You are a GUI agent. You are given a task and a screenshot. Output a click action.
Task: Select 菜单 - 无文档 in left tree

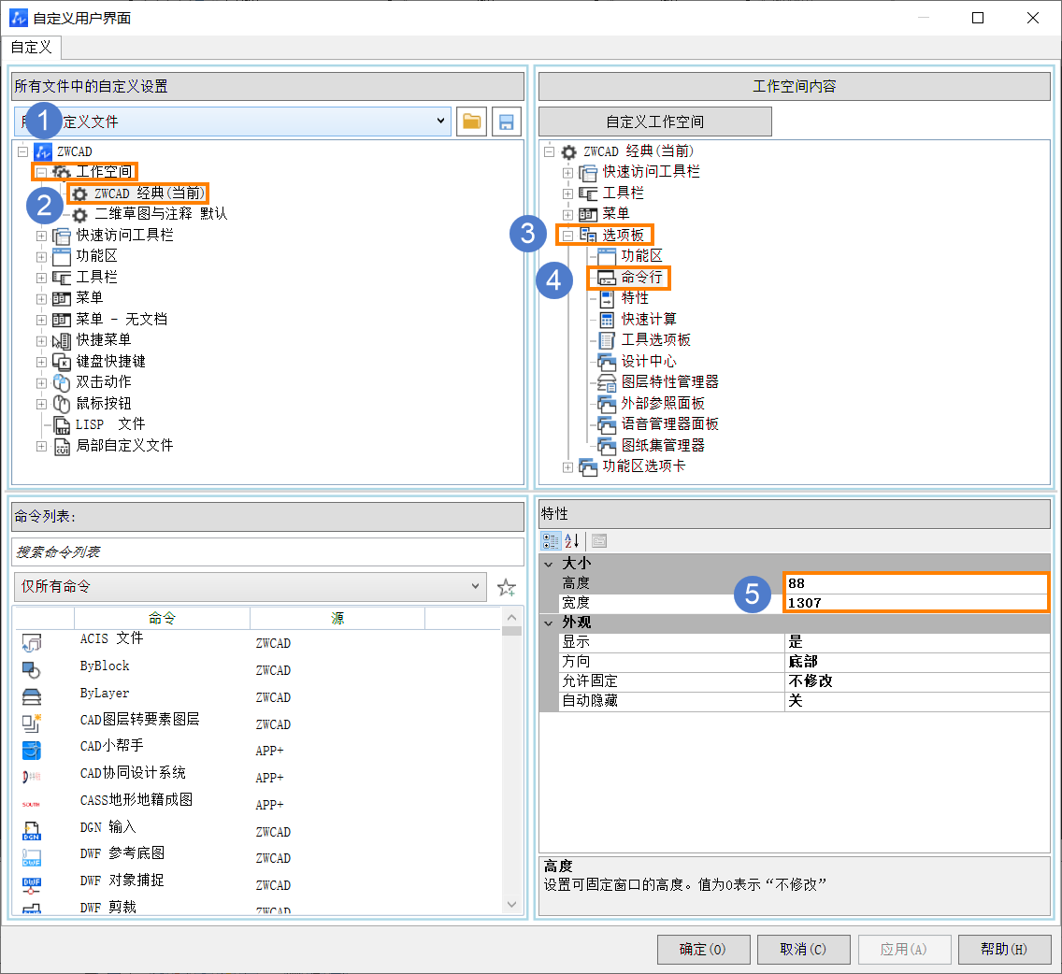click(122, 320)
